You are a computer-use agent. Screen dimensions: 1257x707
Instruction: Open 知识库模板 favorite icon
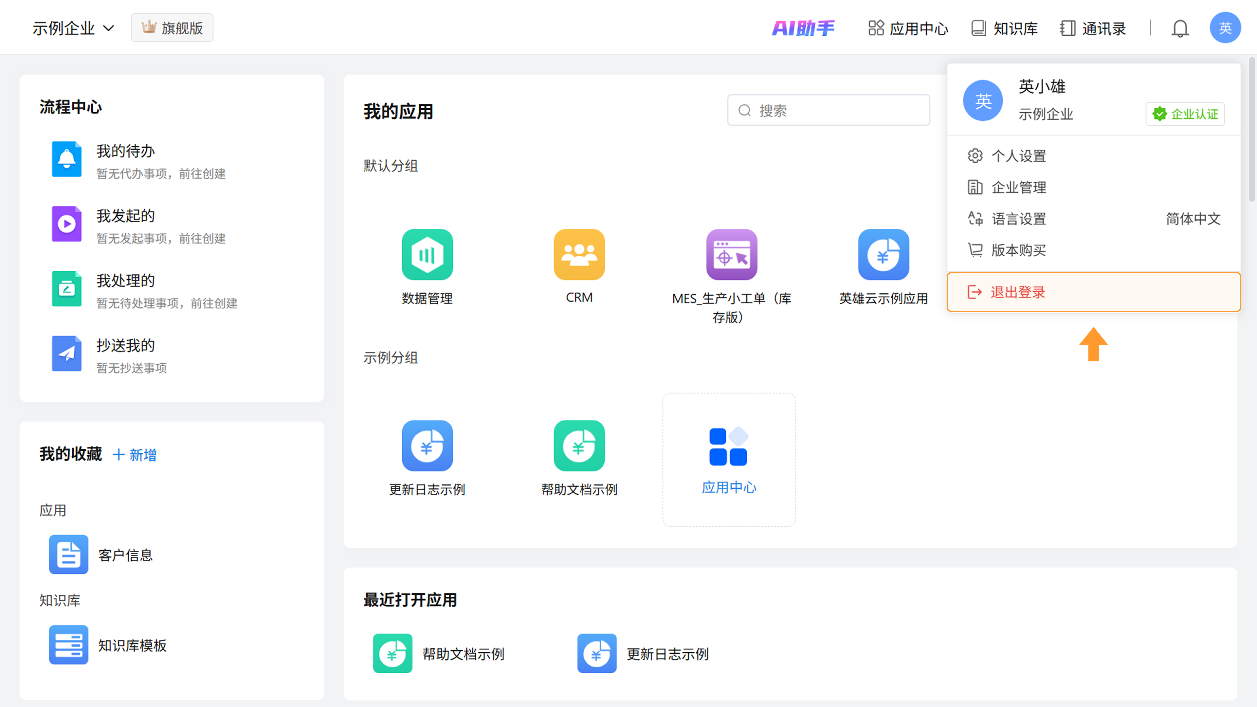(x=68, y=644)
